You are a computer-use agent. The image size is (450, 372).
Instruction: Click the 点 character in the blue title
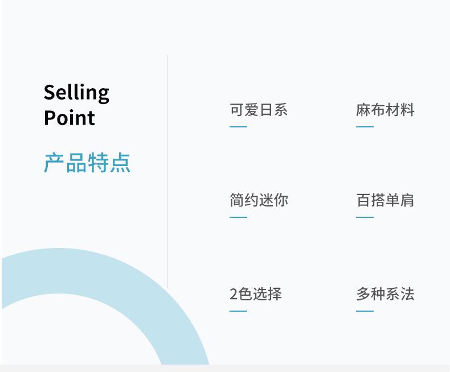[x=120, y=163]
